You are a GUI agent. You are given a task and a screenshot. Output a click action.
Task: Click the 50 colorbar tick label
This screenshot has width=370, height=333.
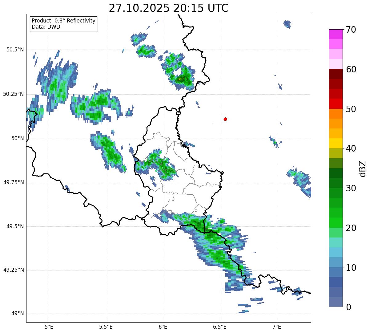(x=351, y=109)
